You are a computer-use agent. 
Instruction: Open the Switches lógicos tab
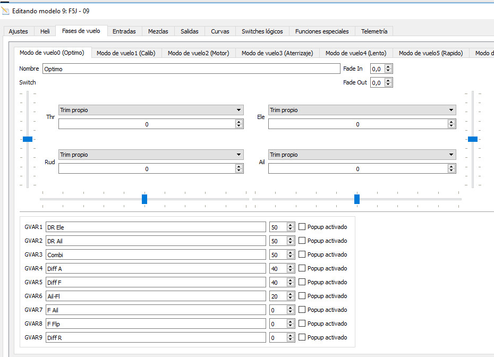click(262, 31)
